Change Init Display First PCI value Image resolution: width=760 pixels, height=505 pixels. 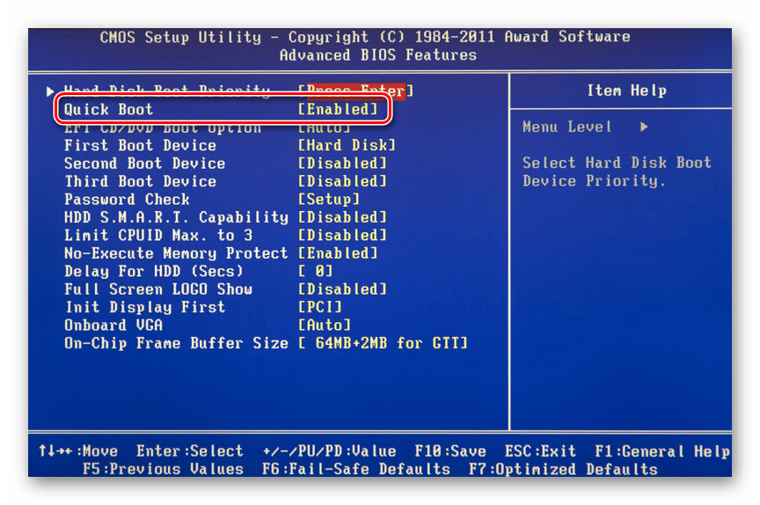point(320,307)
